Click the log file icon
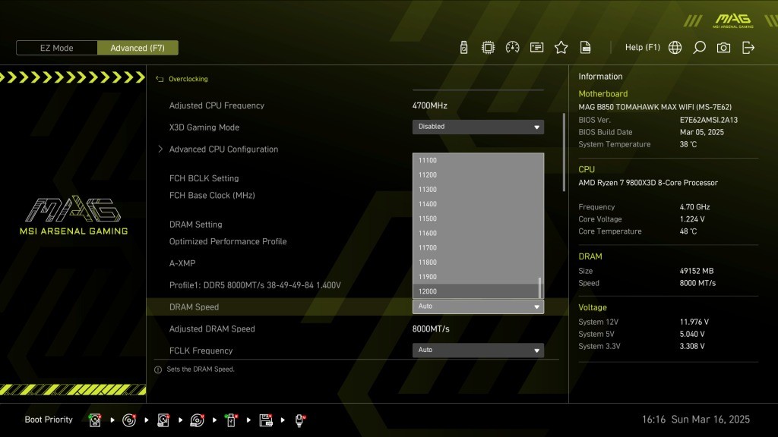 pos(586,48)
